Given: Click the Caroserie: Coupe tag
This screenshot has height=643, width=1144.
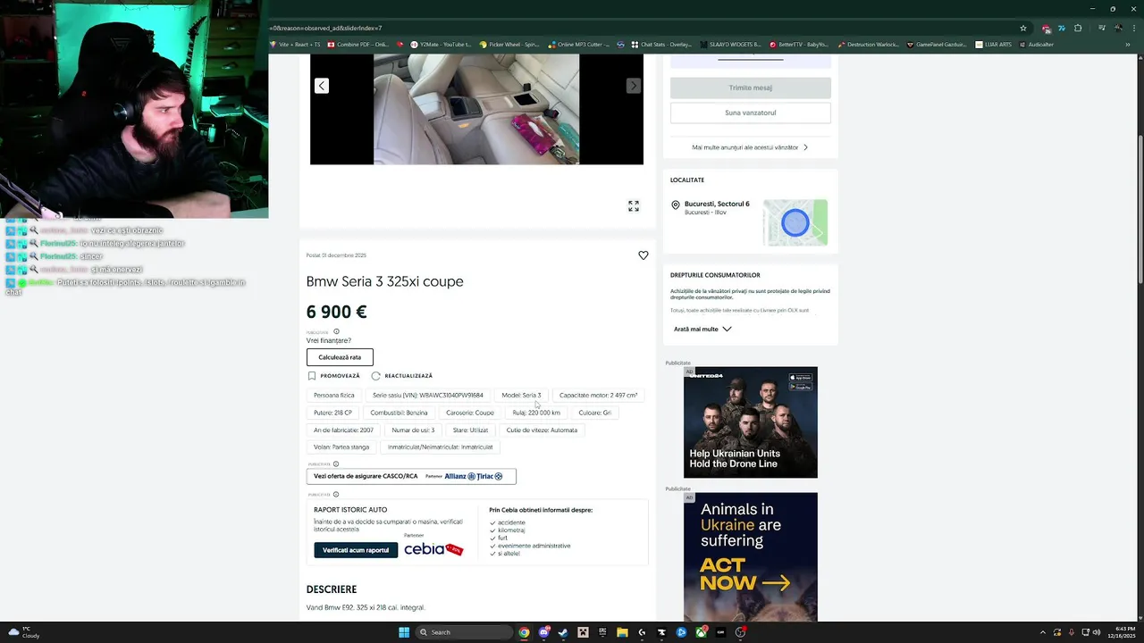Looking at the screenshot, I should pos(470,413).
